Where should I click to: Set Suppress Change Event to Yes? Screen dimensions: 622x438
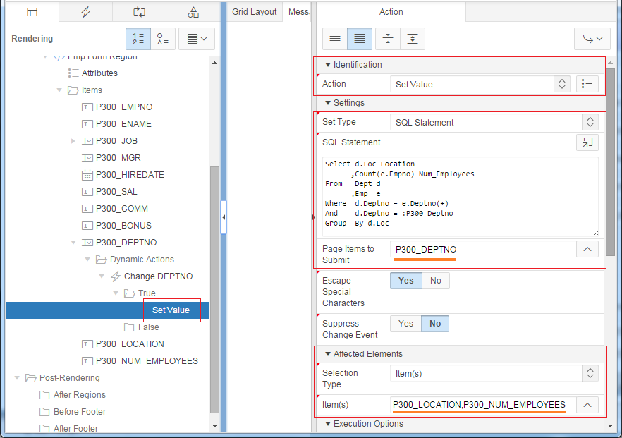point(405,324)
